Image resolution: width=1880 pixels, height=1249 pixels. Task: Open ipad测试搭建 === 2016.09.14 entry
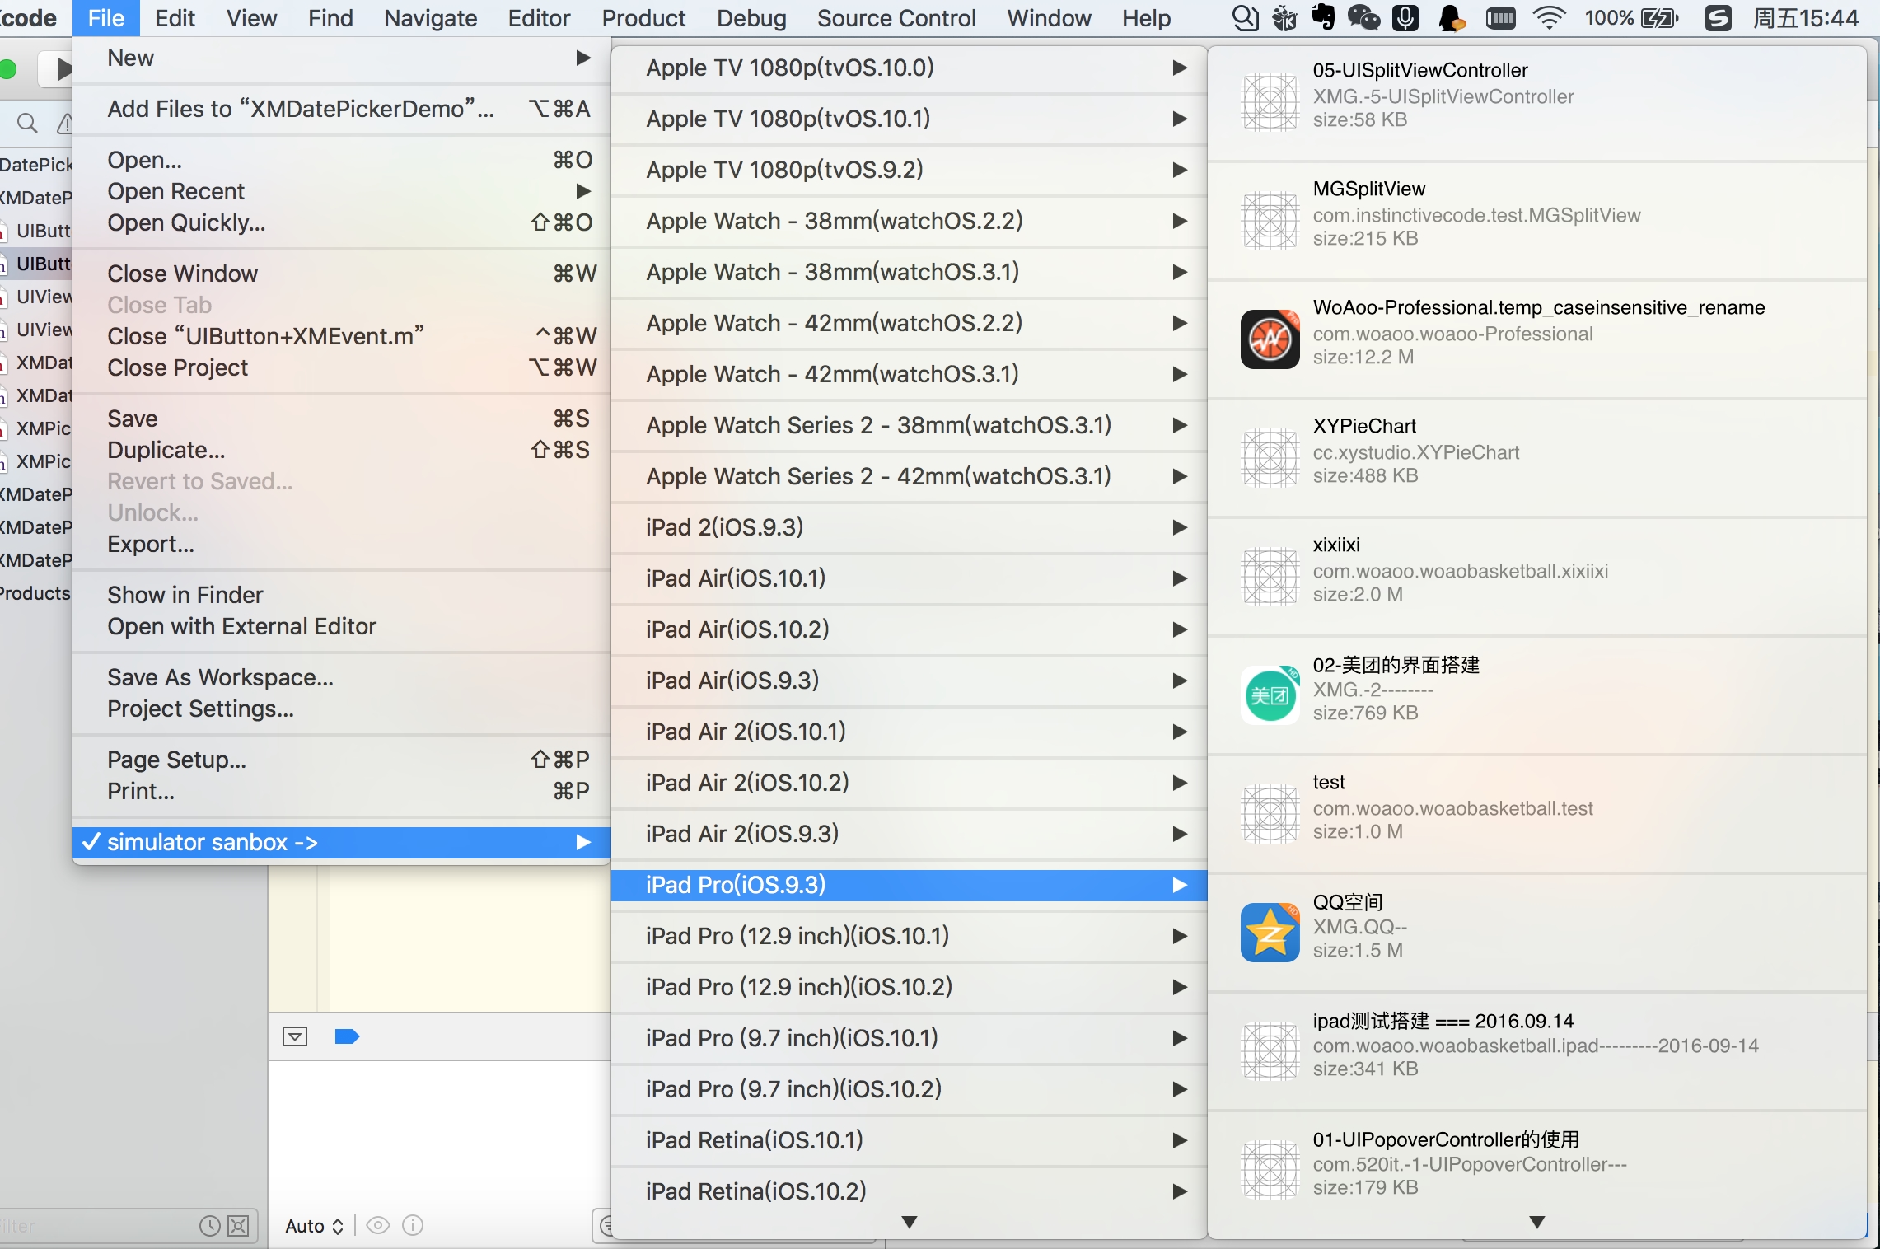[x=1536, y=1050]
